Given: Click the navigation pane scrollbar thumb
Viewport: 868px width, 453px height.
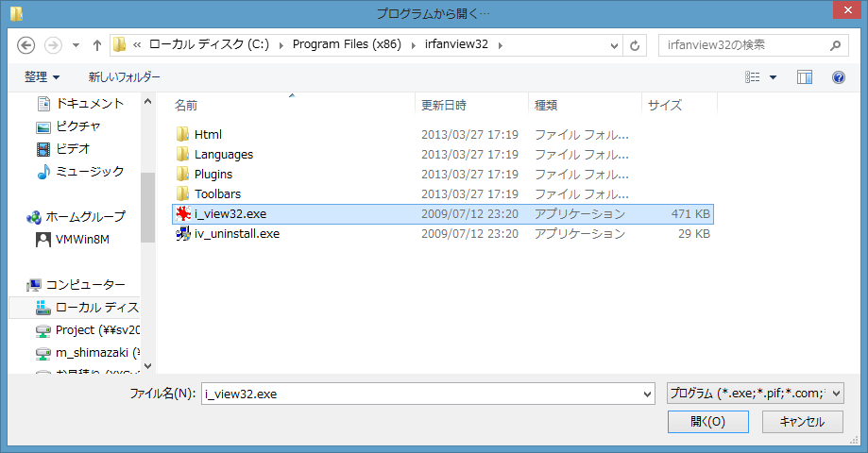Looking at the screenshot, I should [147, 208].
